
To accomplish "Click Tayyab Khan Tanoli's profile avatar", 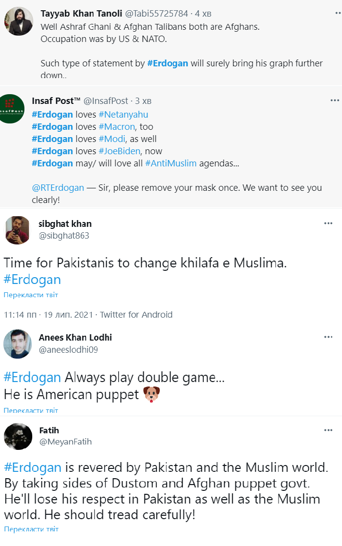I will pyautogui.click(x=18, y=22).
